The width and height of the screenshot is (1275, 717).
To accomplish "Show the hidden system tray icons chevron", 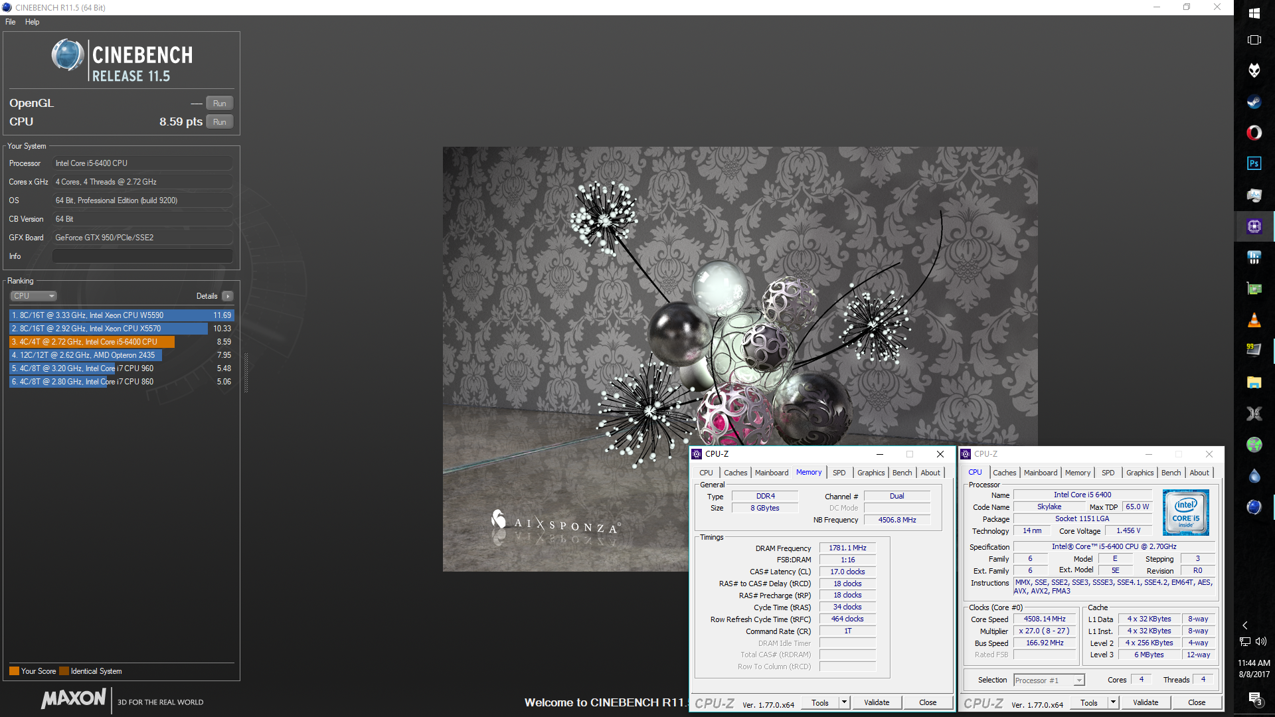I will [x=1245, y=625].
